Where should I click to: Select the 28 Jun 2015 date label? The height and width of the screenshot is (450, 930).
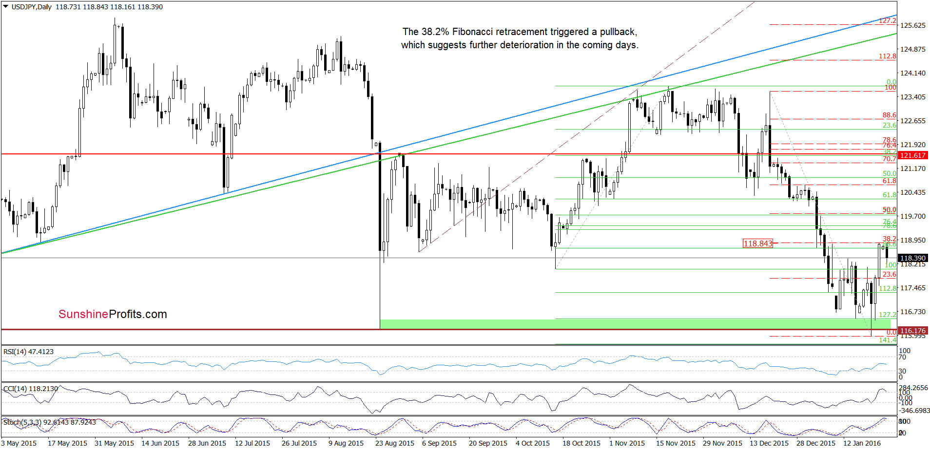207,443
